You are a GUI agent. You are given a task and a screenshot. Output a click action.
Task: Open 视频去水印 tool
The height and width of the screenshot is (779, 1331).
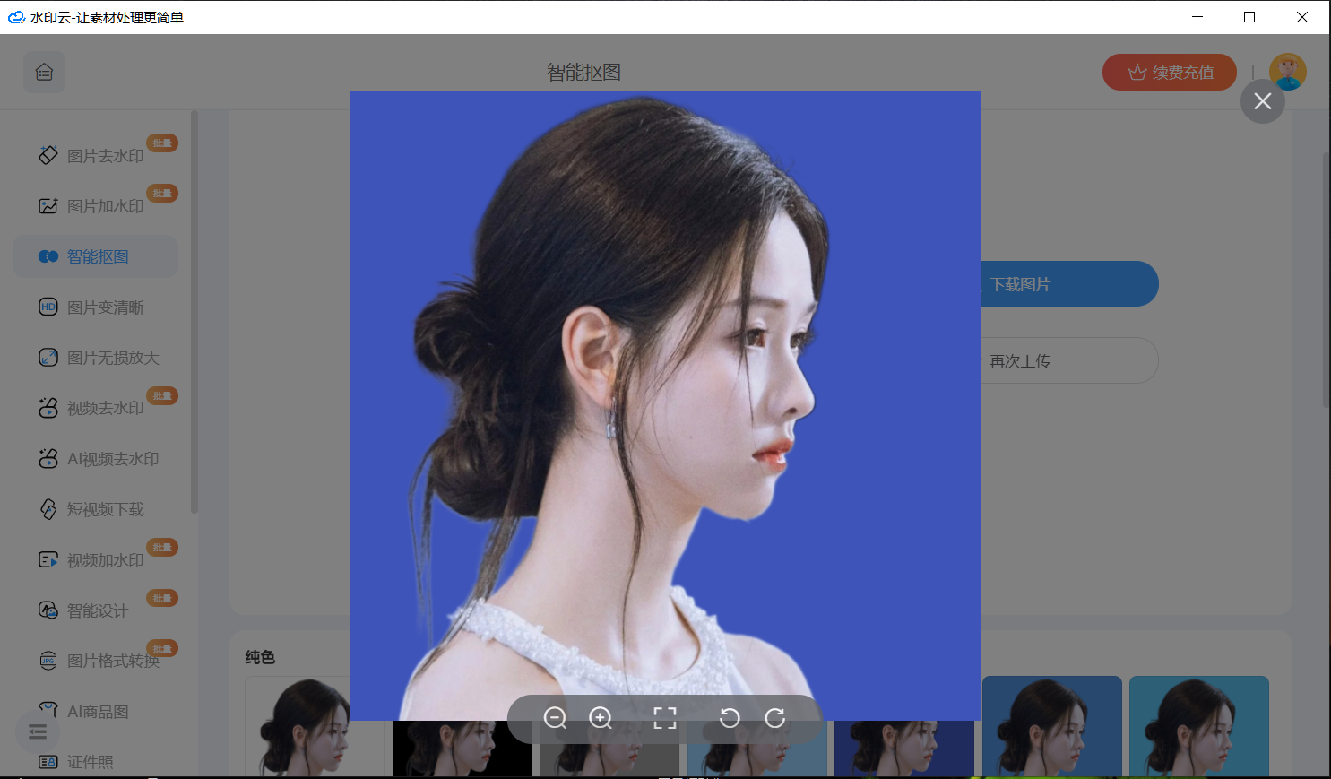click(104, 408)
